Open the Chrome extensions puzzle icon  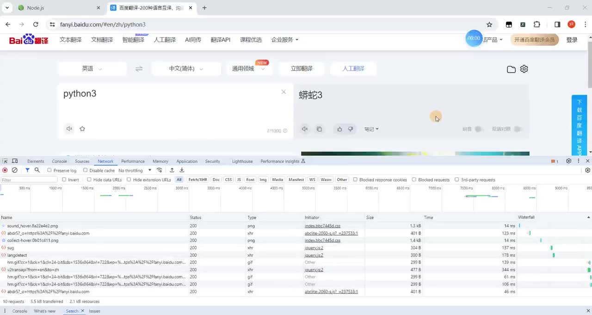point(537,24)
